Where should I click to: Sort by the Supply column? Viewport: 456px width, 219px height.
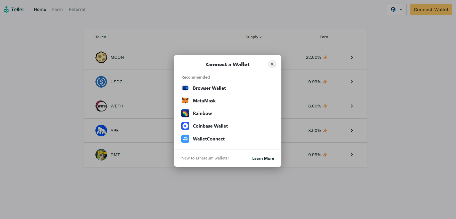(254, 37)
